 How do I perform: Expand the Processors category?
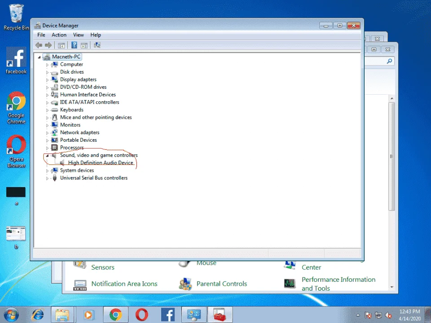(x=47, y=148)
